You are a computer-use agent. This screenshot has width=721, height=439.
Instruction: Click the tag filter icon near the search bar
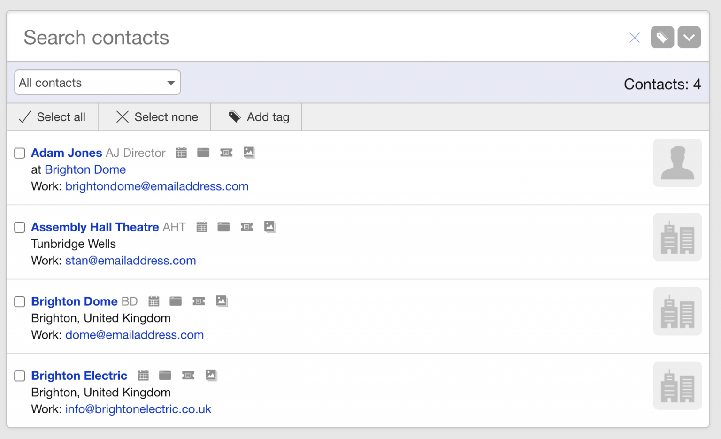tap(662, 37)
